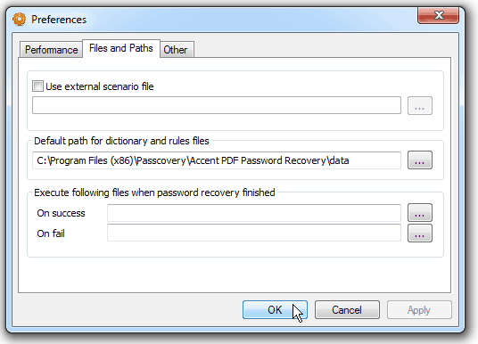Click the On success label
This screenshot has height=344, width=478.
coord(61,213)
